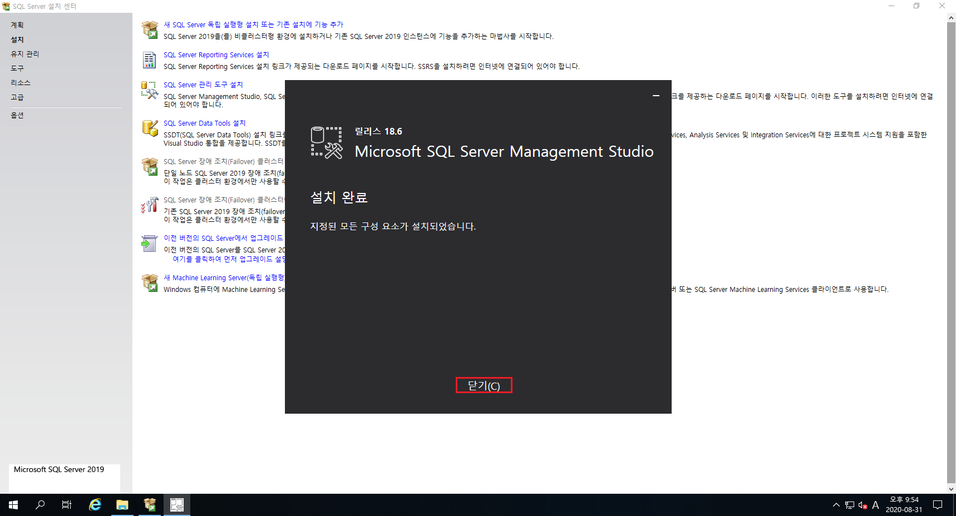Switch to SSMS installer taskbar icon
Image resolution: width=956 pixels, height=516 pixels.
[x=177, y=505]
